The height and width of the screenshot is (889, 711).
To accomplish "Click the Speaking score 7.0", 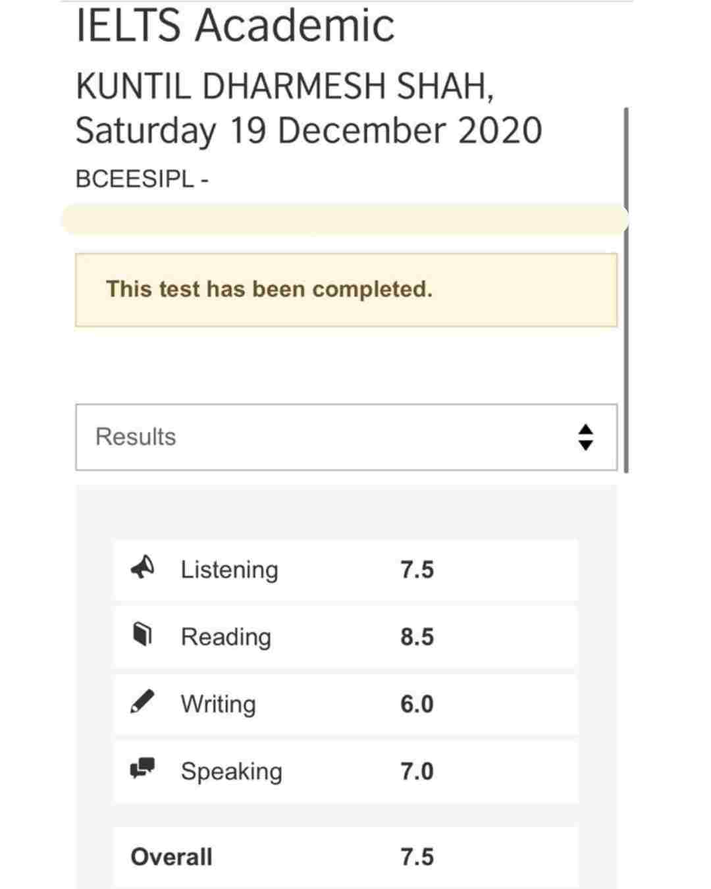I will tap(417, 771).
